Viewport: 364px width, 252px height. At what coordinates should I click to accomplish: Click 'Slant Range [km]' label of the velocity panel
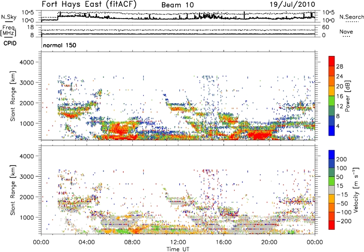(13, 190)
